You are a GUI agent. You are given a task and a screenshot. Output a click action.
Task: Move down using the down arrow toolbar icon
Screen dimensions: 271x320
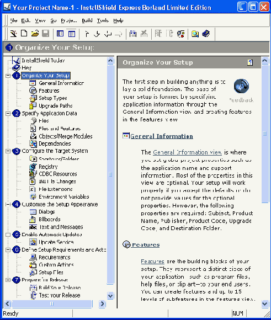tap(97, 34)
